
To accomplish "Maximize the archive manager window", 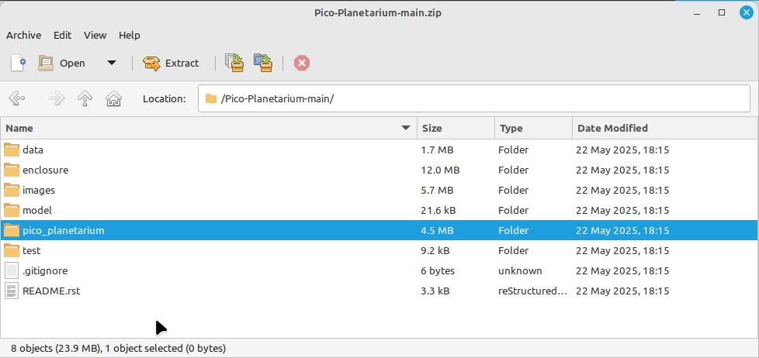I will click(x=722, y=12).
